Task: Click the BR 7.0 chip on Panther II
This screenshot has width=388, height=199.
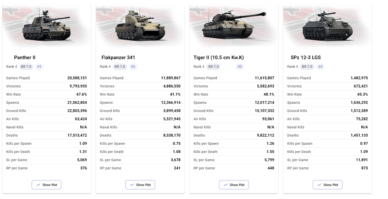Action: pyautogui.click(x=26, y=67)
